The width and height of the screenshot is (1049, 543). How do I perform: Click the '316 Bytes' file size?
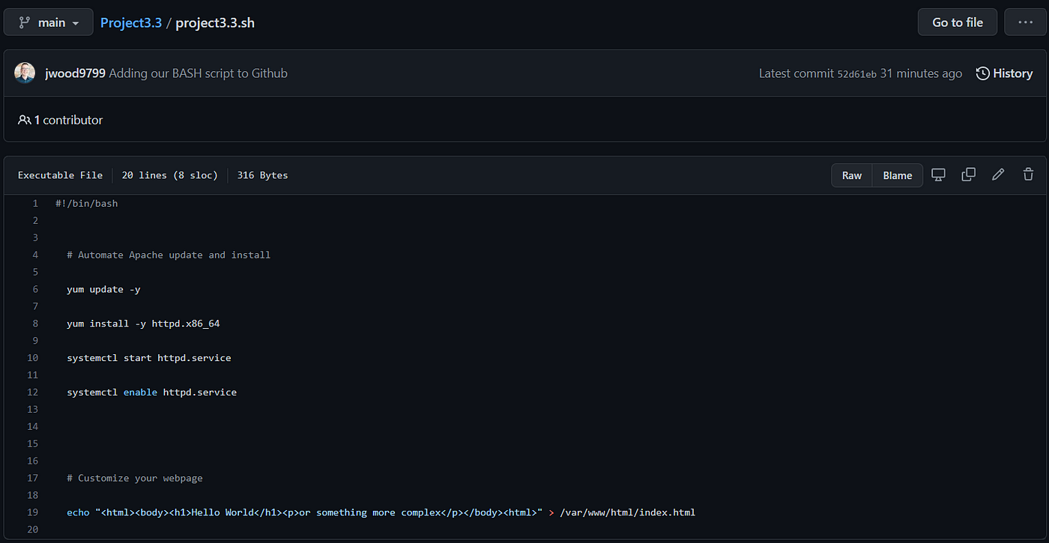coord(262,175)
